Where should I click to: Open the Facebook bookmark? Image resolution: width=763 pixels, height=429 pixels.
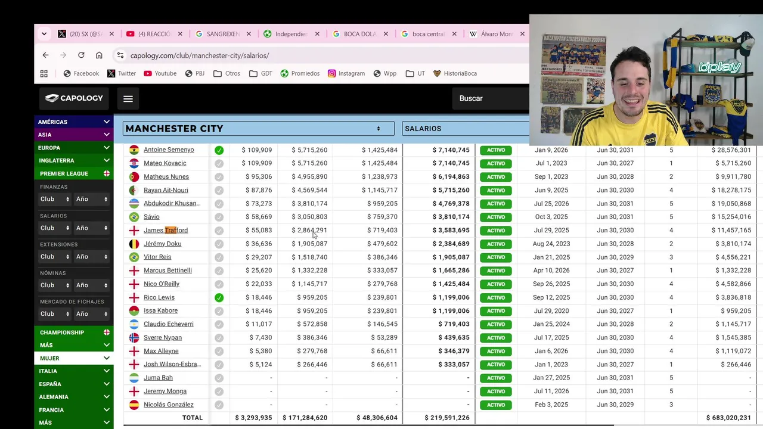click(x=81, y=73)
